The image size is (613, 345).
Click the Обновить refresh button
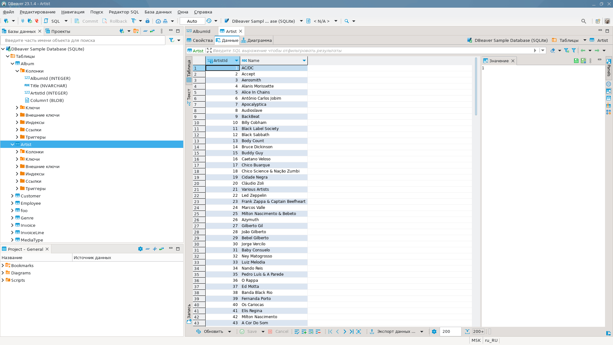pos(210,332)
